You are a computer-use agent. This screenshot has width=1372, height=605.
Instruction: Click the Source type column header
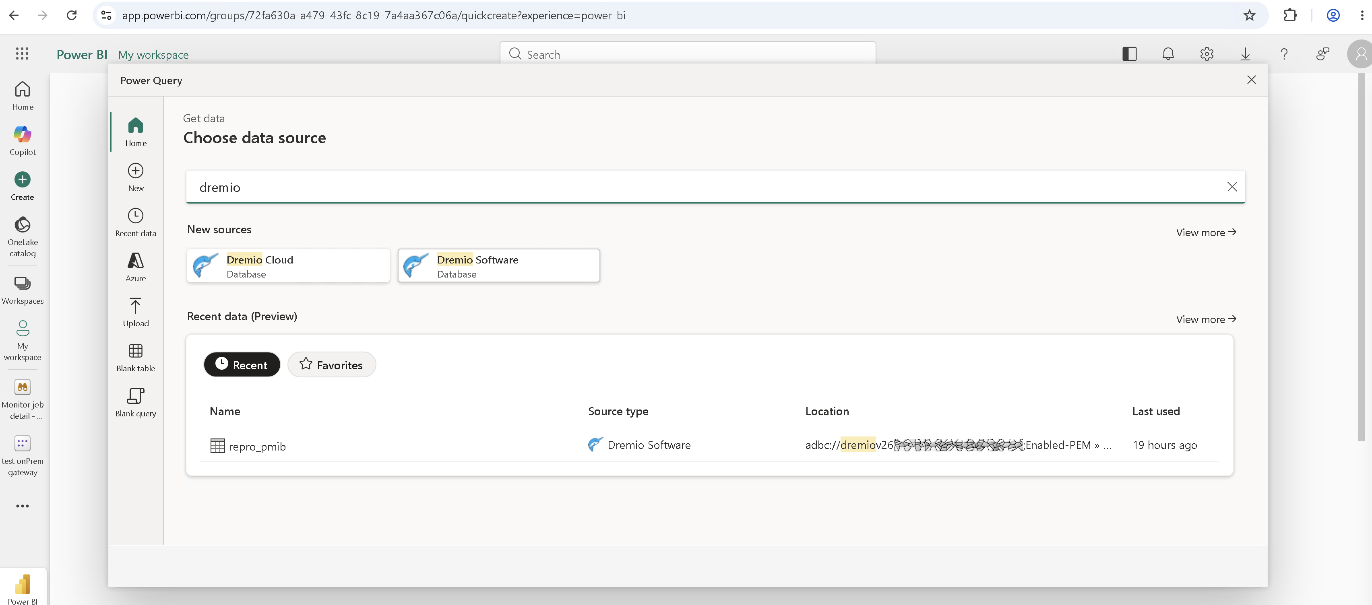click(618, 412)
